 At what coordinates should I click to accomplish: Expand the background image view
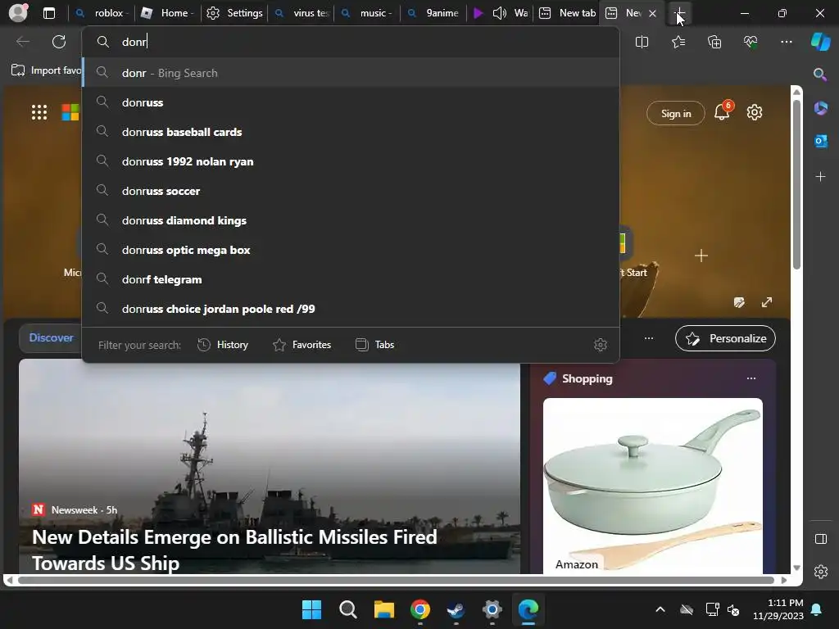(767, 302)
